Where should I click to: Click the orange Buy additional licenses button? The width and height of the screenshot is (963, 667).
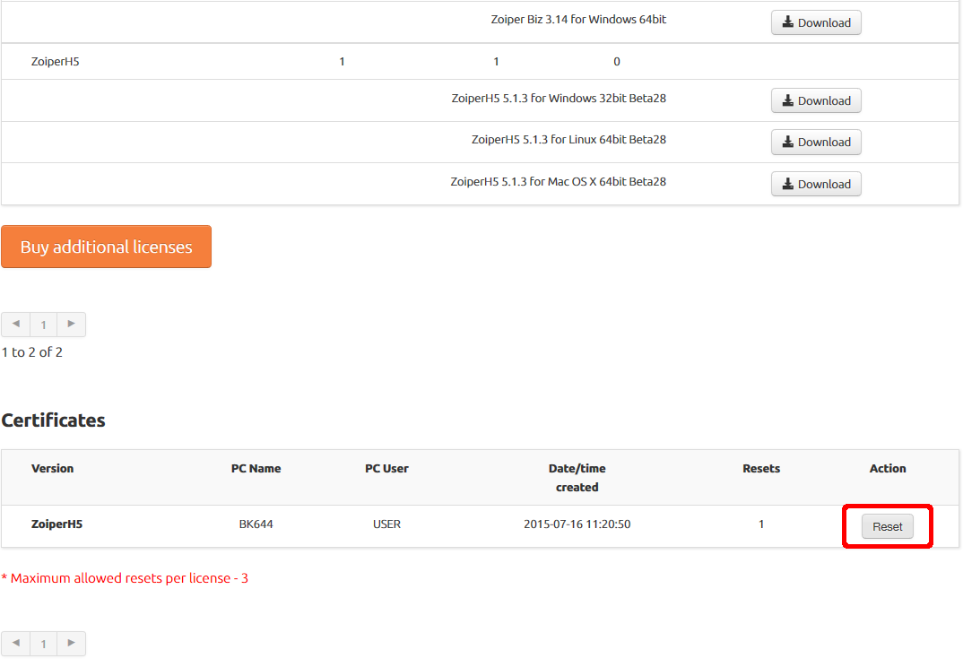106,247
